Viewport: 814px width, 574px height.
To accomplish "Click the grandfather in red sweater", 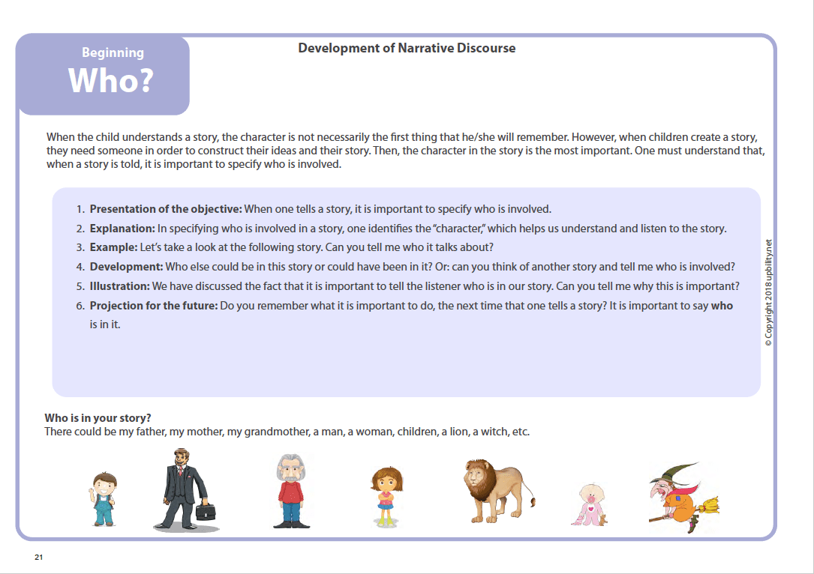I will tap(290, 492).
